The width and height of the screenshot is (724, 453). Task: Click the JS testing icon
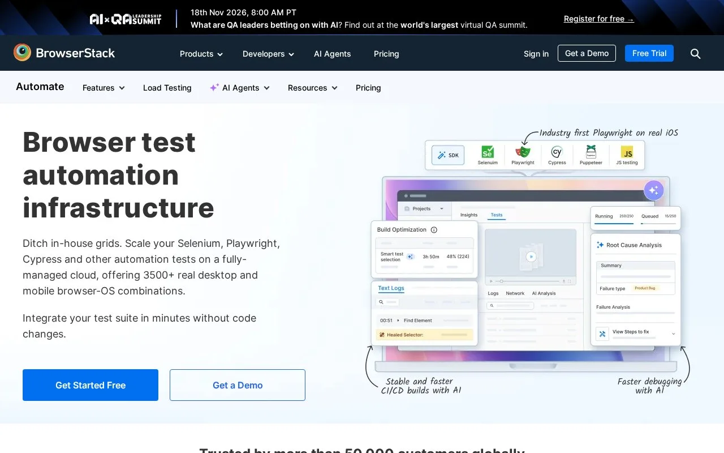627,152
